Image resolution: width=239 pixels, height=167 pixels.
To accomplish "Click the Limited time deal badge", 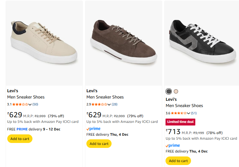I will pos(180,122).
